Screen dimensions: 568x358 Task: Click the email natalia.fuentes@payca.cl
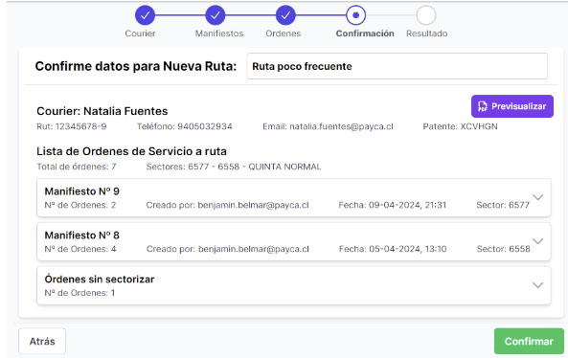(x=341, y=126)
